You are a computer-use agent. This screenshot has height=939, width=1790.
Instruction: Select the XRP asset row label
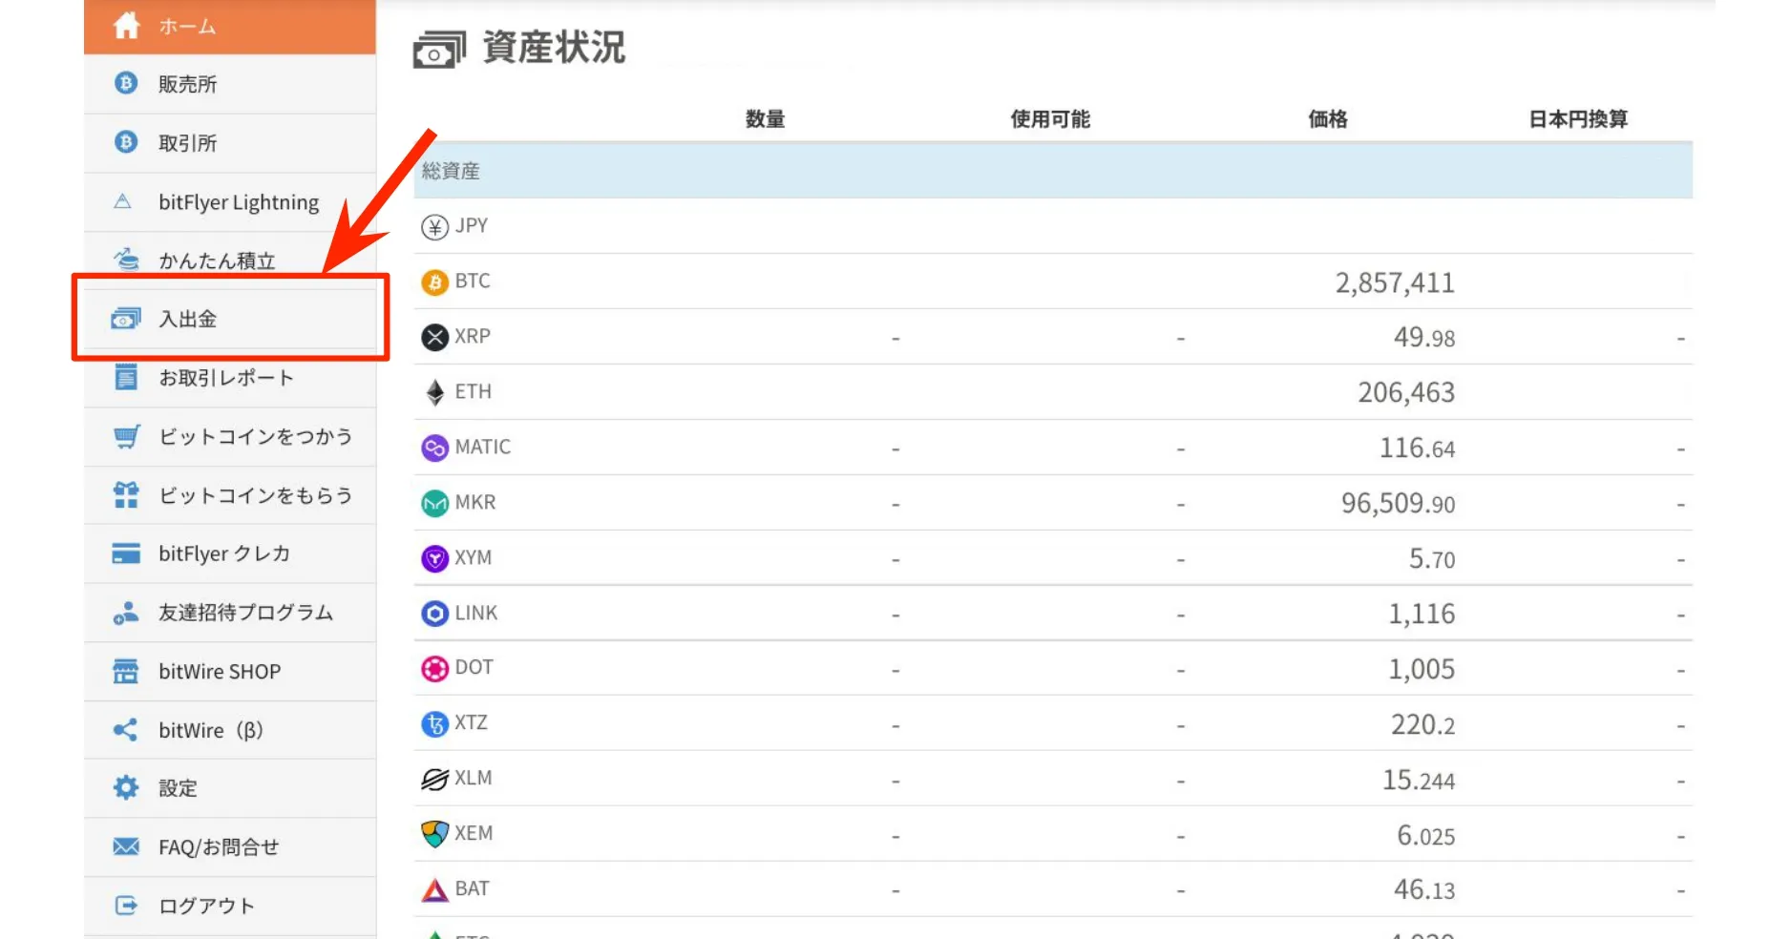tap(472, 337)
